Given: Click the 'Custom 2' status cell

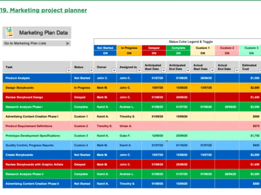Looking at the screenshot, I should (82, 126).
